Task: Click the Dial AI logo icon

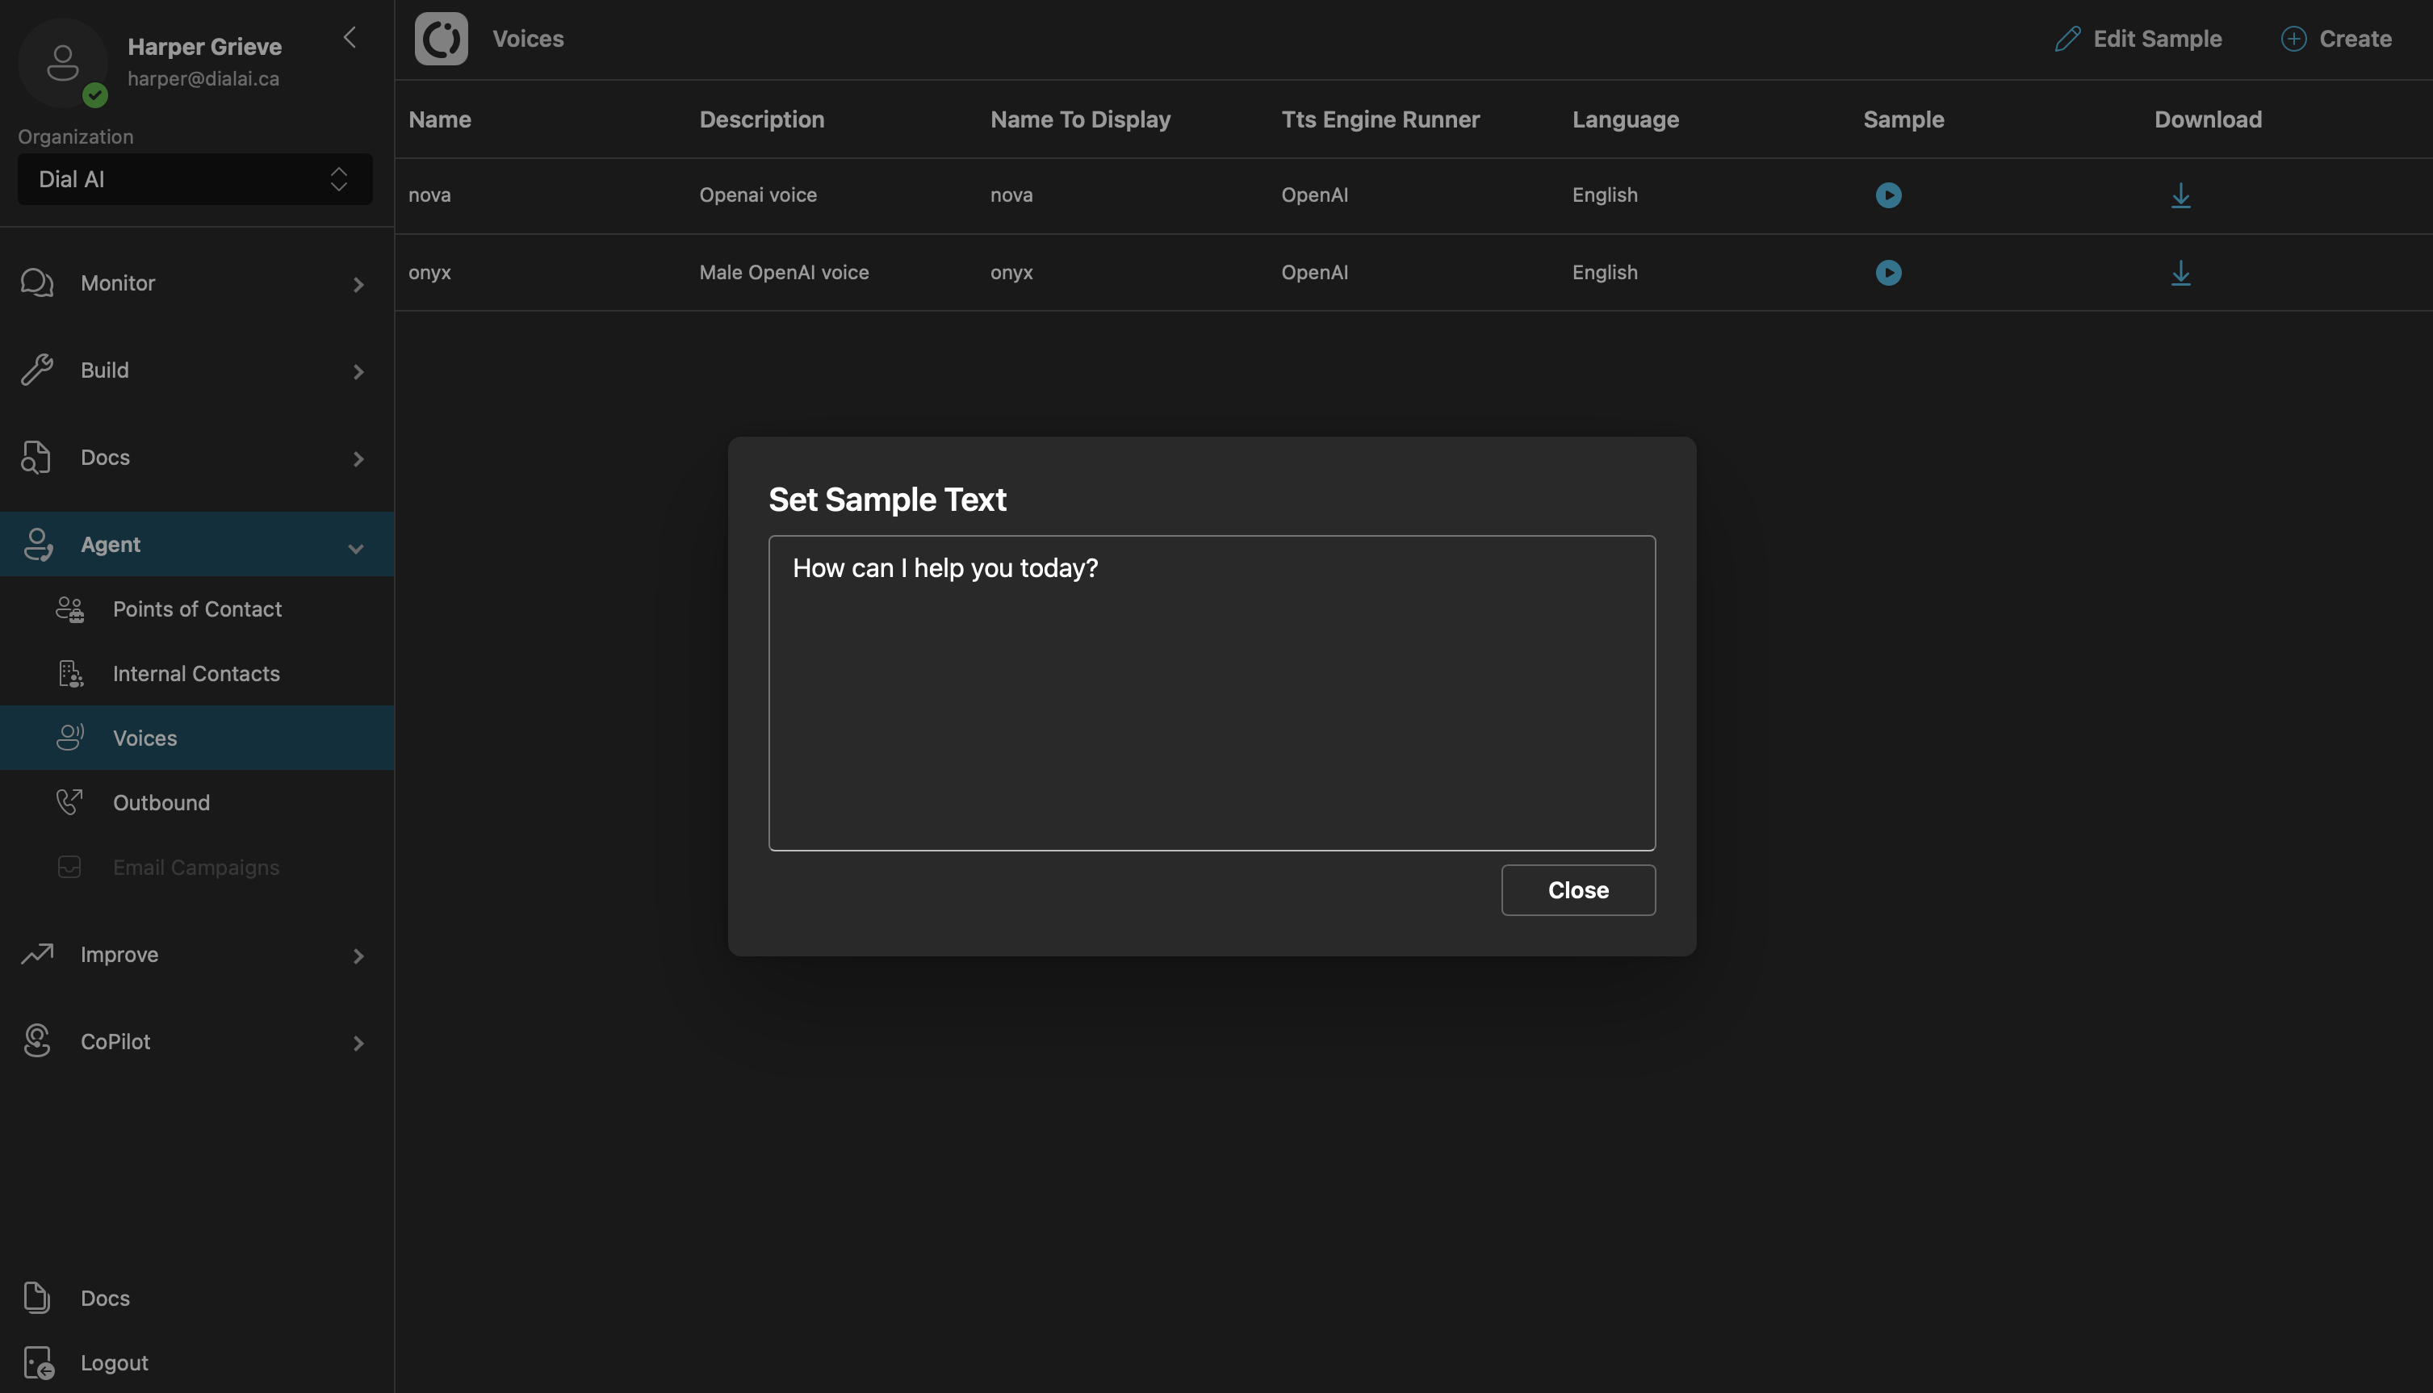Action: (x=441, y=40)
